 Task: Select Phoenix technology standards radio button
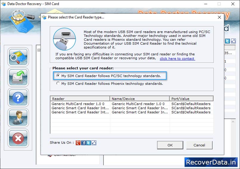[x=58, y=83]
